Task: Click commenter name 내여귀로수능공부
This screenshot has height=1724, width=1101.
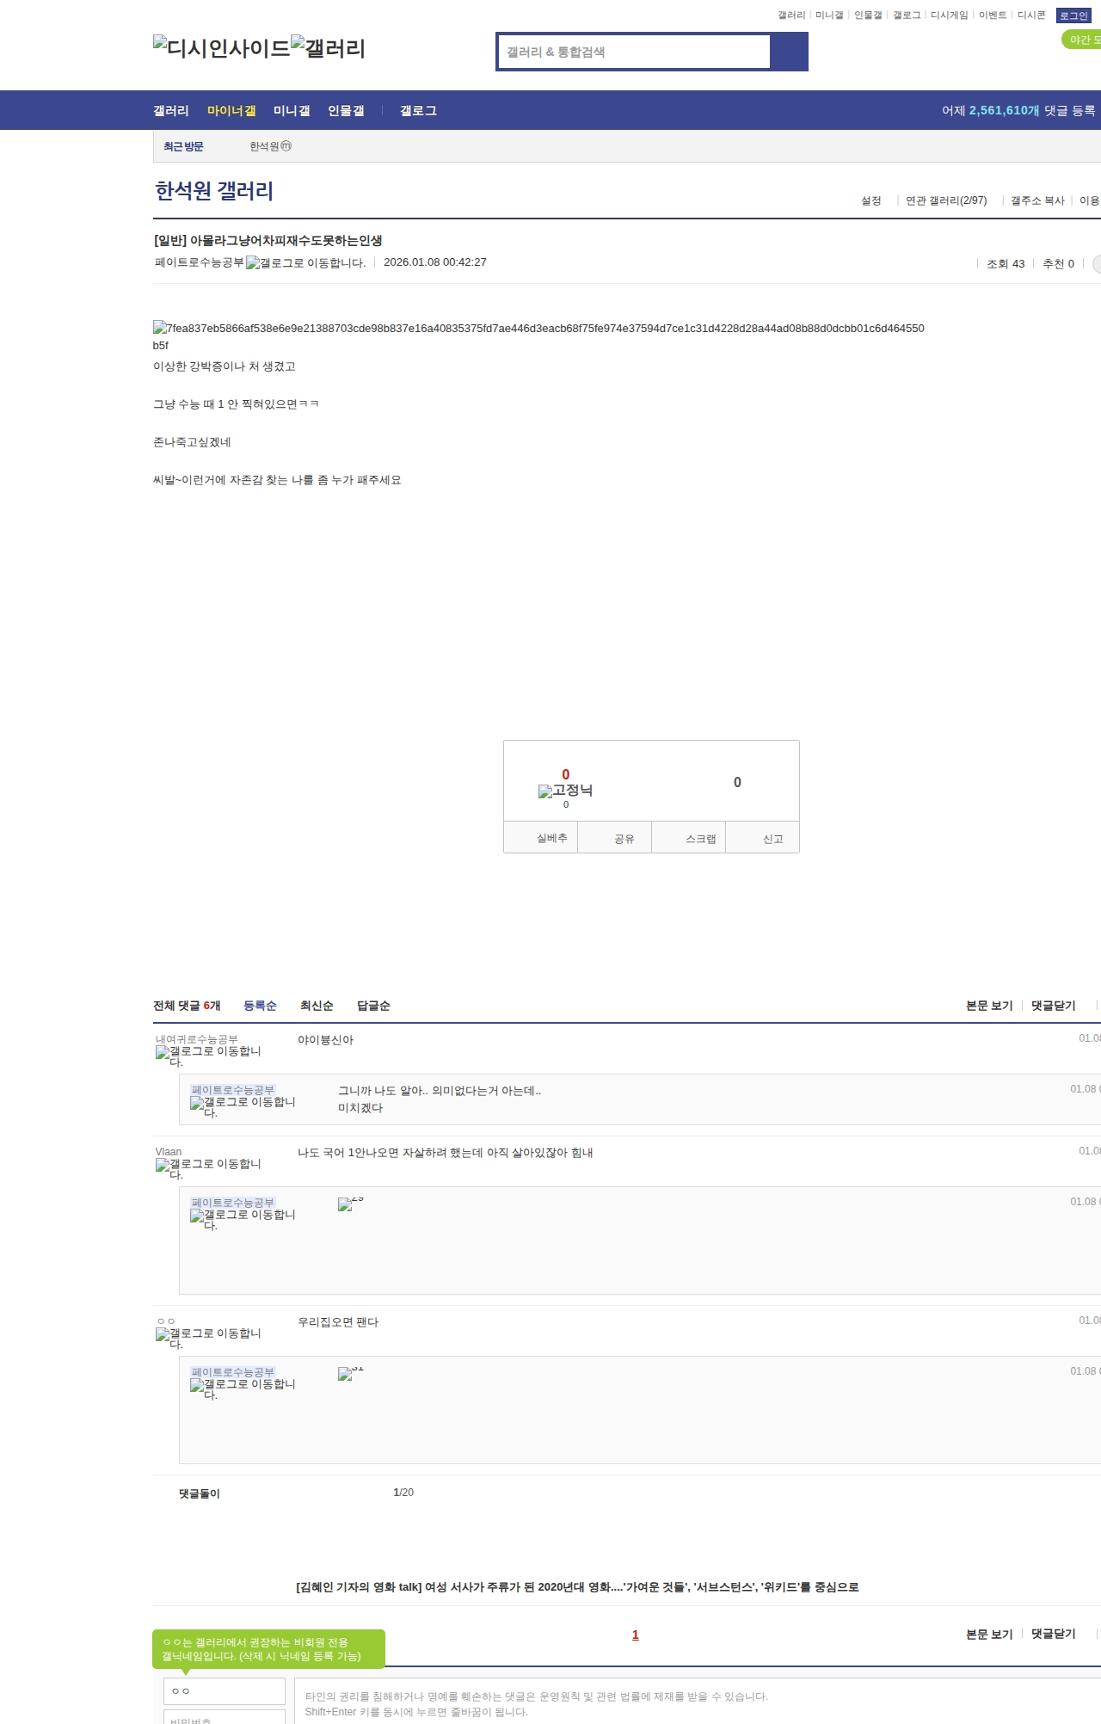Action: click(x=197, y=1039)
